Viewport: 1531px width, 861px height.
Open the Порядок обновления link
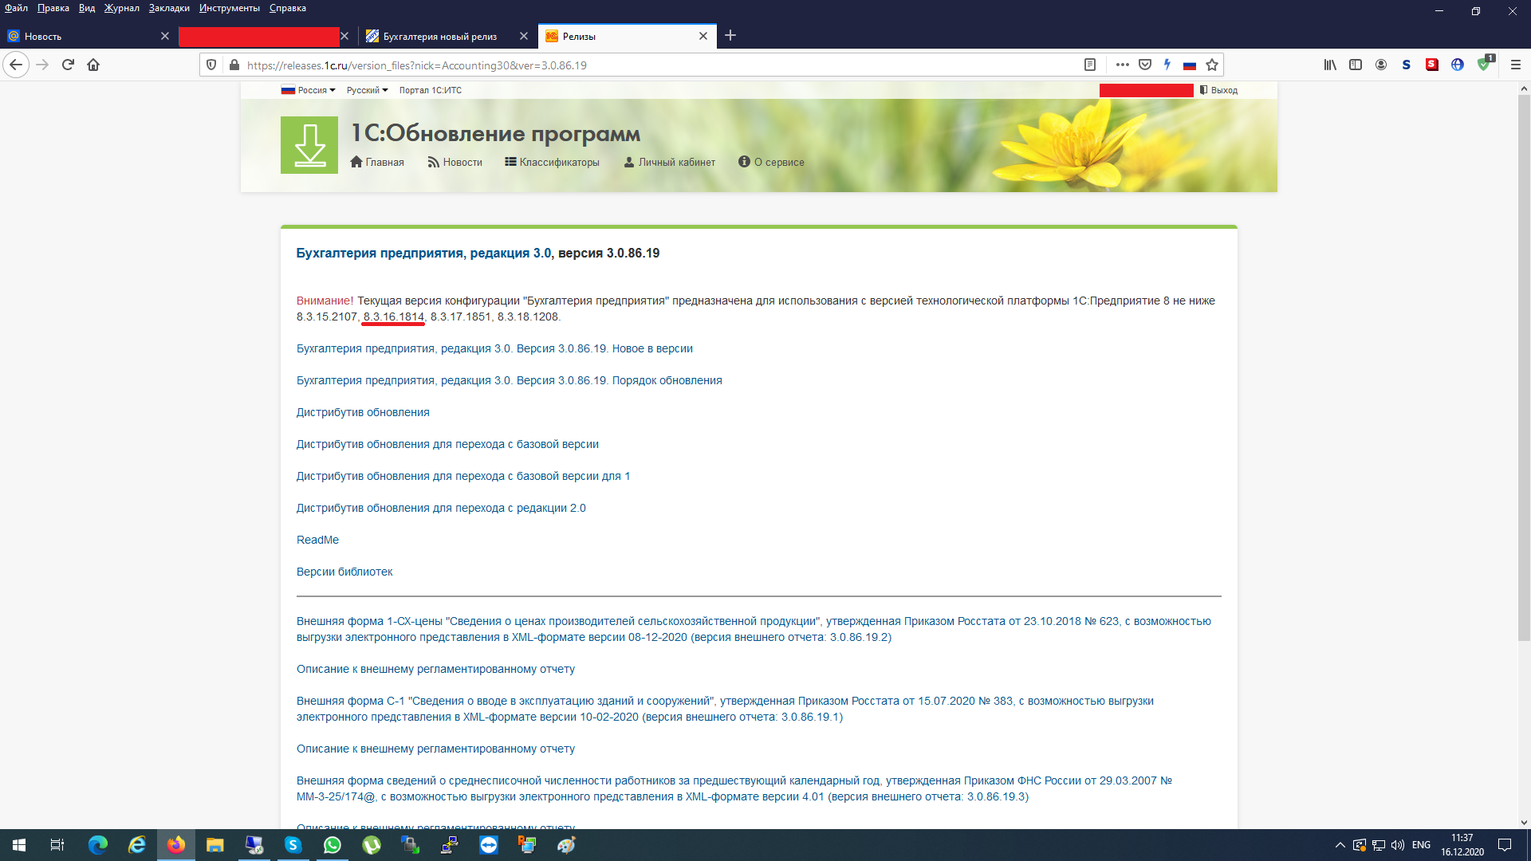coord(509,380)
